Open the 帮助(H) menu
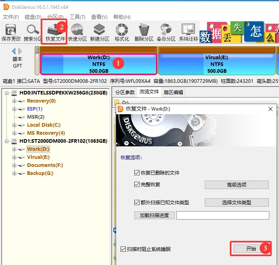The width and height of the screenshot is (279, 265). click(122, 17)
